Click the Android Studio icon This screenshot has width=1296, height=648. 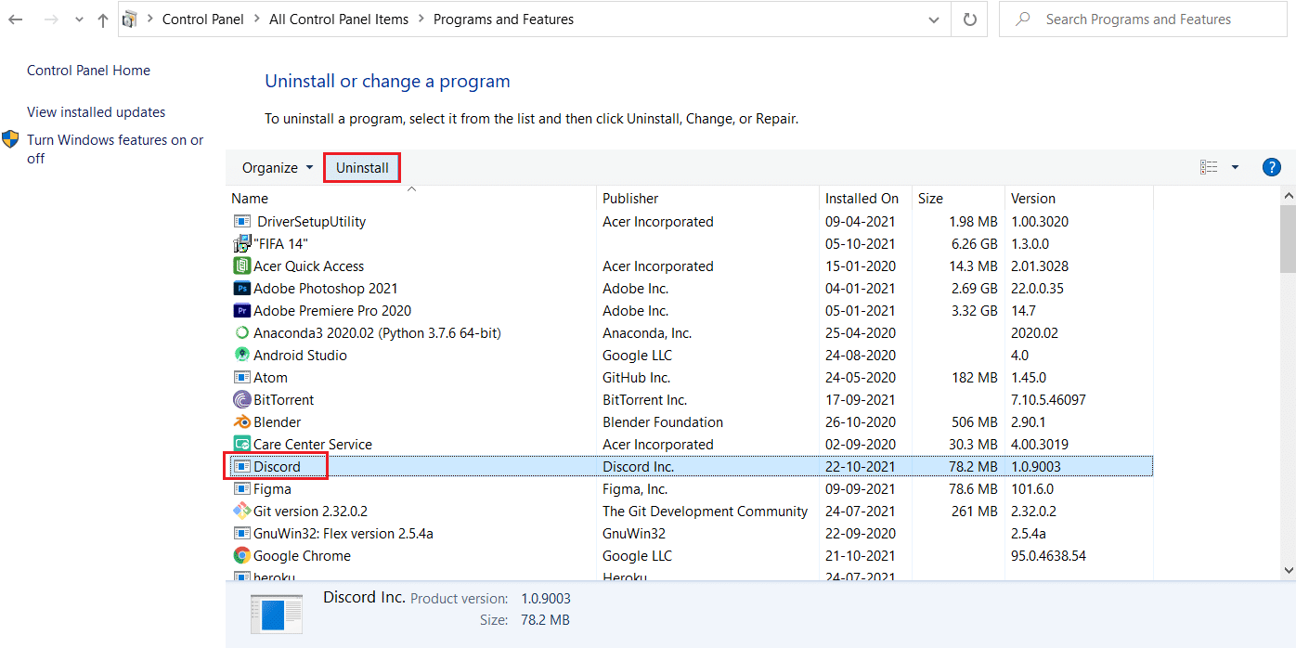pos(241,355)
